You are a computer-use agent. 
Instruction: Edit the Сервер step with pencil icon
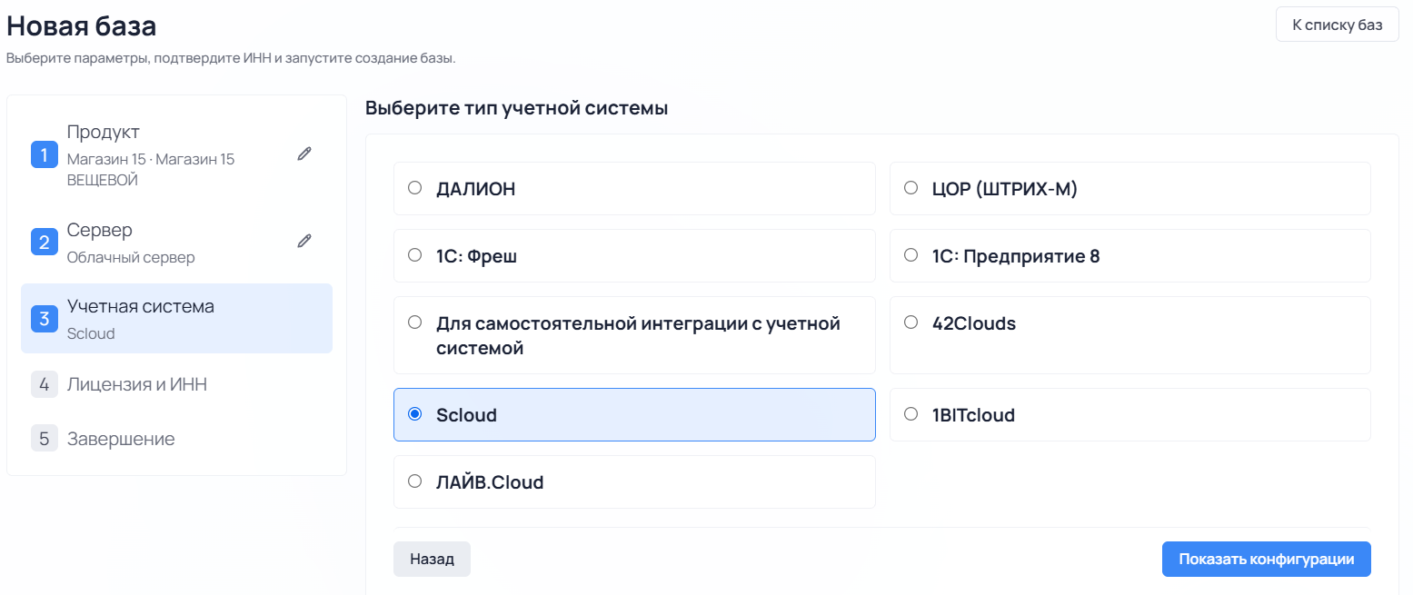coord(304,242)
